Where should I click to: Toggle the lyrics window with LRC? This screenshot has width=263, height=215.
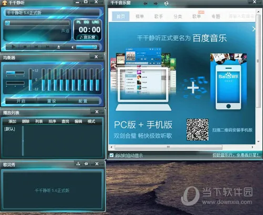click(x=96, y=22)
